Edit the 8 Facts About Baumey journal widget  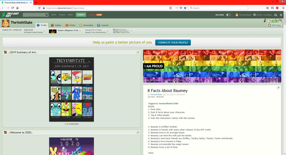tap(278, 88)
